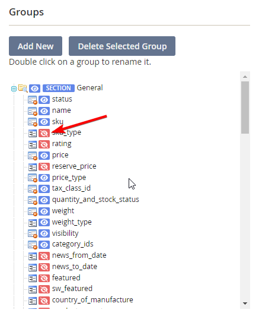Viewport: 259px width, 316px height.
Task: Click the General section folder icon
Action: pyautogui.click(x=23, y=89)
